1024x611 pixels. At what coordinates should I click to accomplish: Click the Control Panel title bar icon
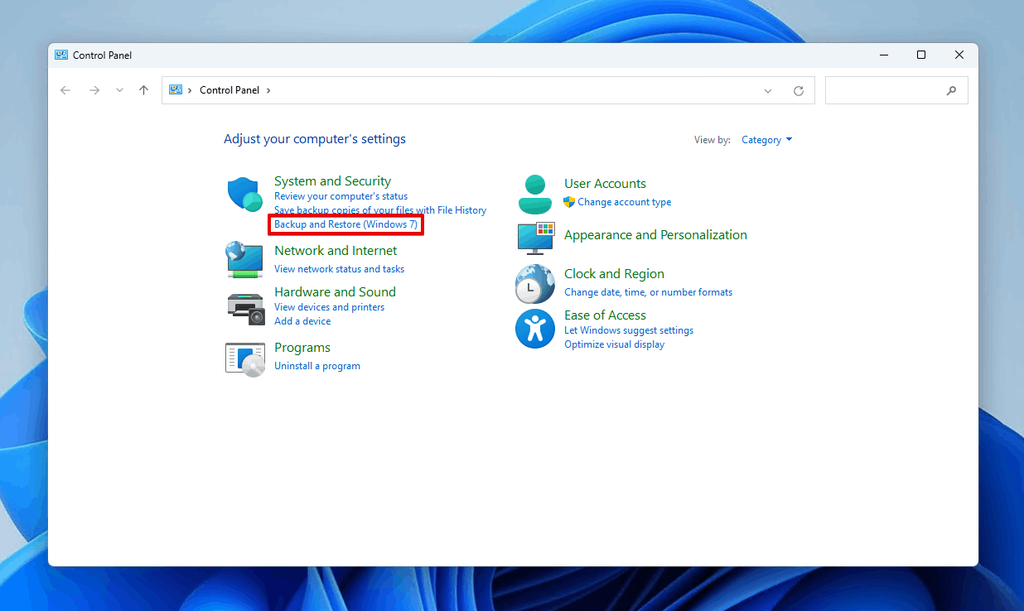click(61, 55)
